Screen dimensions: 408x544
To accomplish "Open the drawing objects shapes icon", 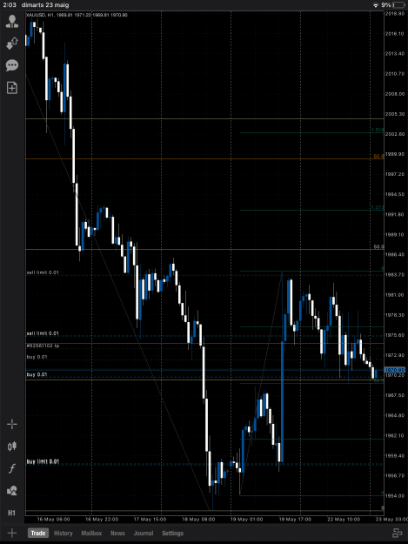I will pyautogui.click(x=12, y=491).
